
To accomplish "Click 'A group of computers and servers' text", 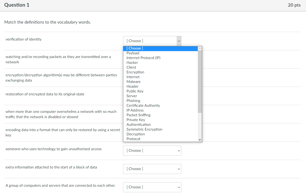I will pyautogui.click(x=60, y=186).
